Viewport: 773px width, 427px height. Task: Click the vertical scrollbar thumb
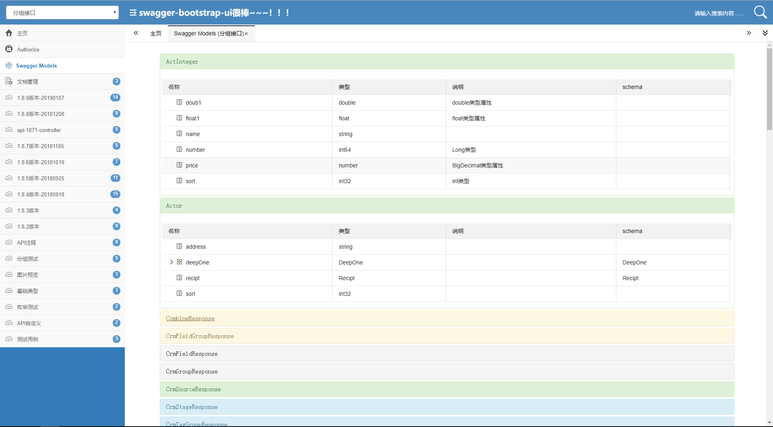coord(769,89)
